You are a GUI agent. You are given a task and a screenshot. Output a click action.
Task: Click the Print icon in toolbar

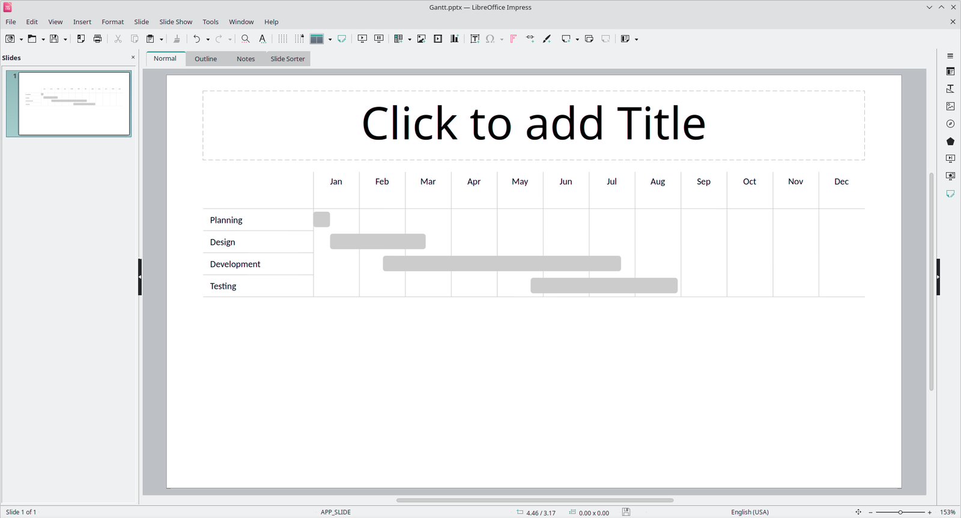(97, 39)
